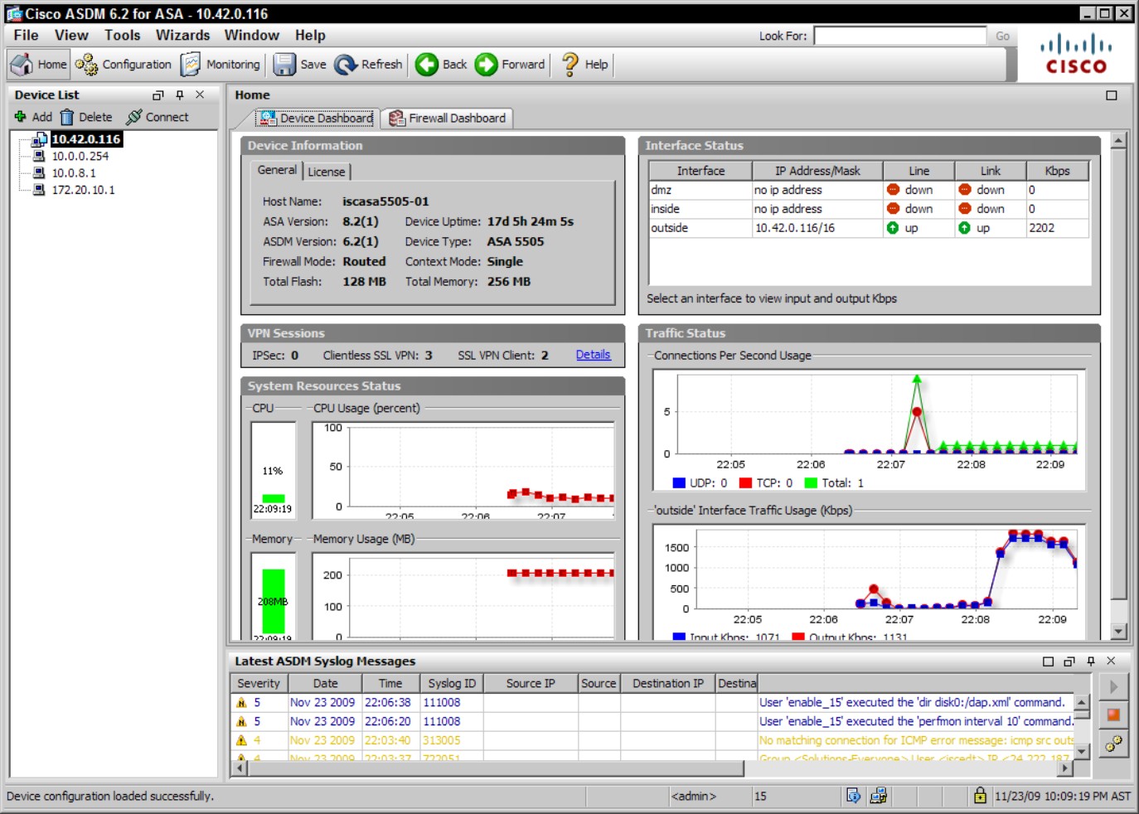Open the Window menu
The height and width of the screenshot is (814, 1139).
251,35
